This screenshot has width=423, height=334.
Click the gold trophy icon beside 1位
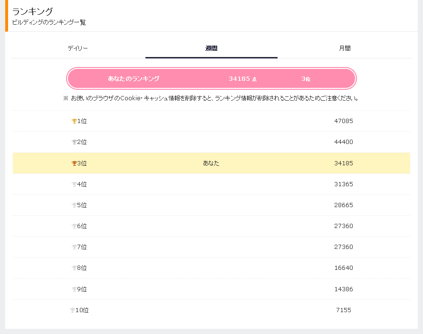[x=74, y=121]
